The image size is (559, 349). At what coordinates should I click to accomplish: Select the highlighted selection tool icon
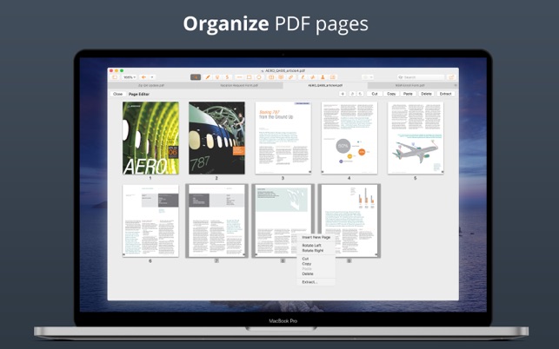coord(196,77)
